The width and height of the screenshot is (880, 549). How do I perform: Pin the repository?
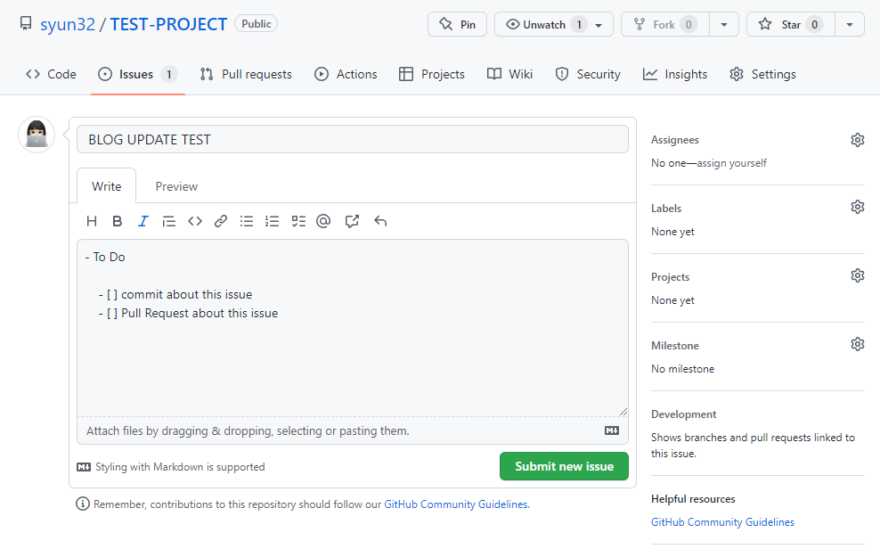pyautogui.click(x=457, y=24)
